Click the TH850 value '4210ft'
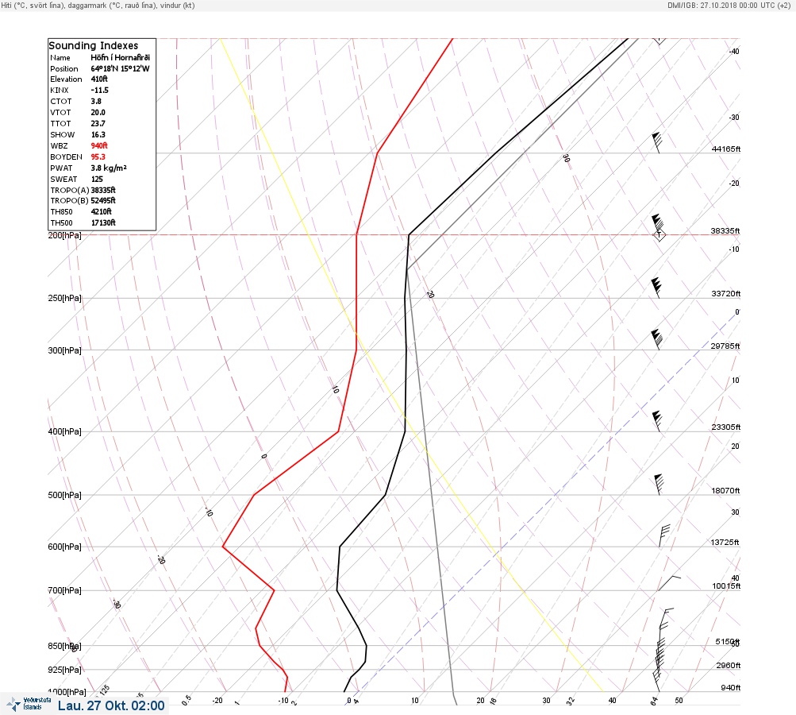The width and height of the screenshot is (796, 715). 101,211
